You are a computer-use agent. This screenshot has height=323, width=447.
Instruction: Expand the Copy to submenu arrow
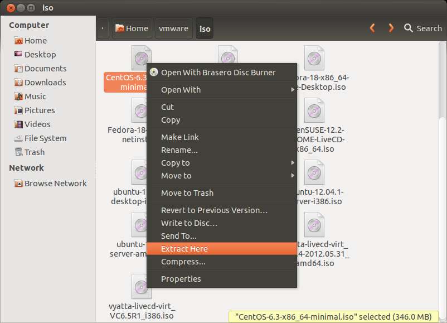[x=293, y=163]
